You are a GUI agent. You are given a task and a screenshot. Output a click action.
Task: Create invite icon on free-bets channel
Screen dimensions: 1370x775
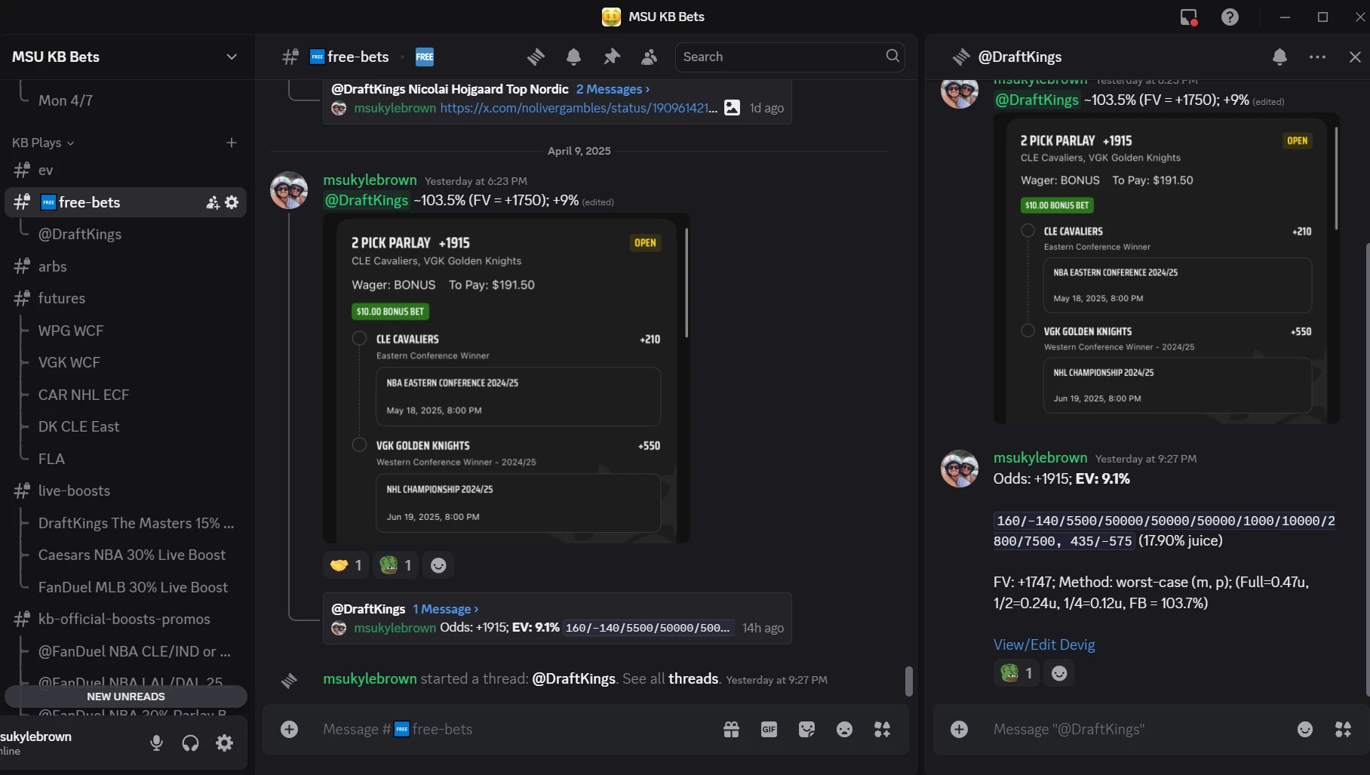213,202
